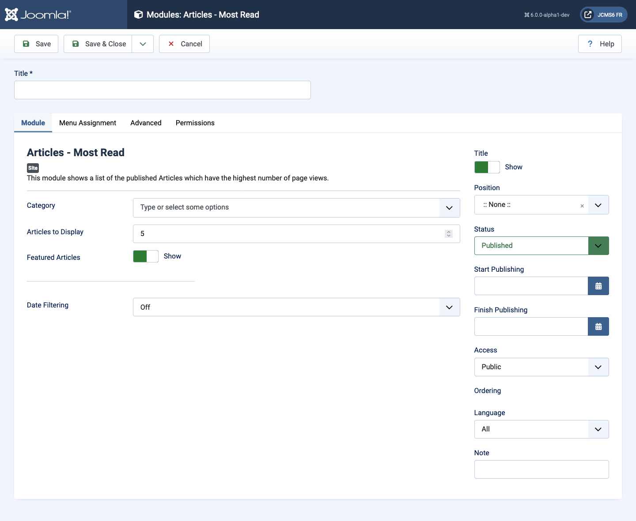Clear the Position selection with the x icon
The height and width of the screenshot is (521, 636).
coord(582,206)
